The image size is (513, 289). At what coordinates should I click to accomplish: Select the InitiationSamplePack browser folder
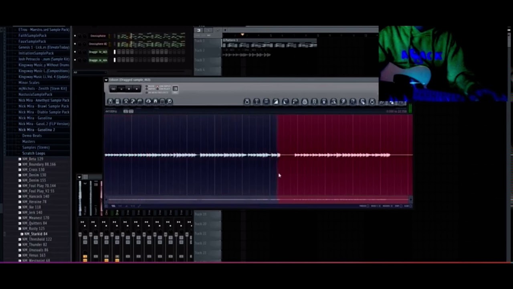(x=36, y=53)
